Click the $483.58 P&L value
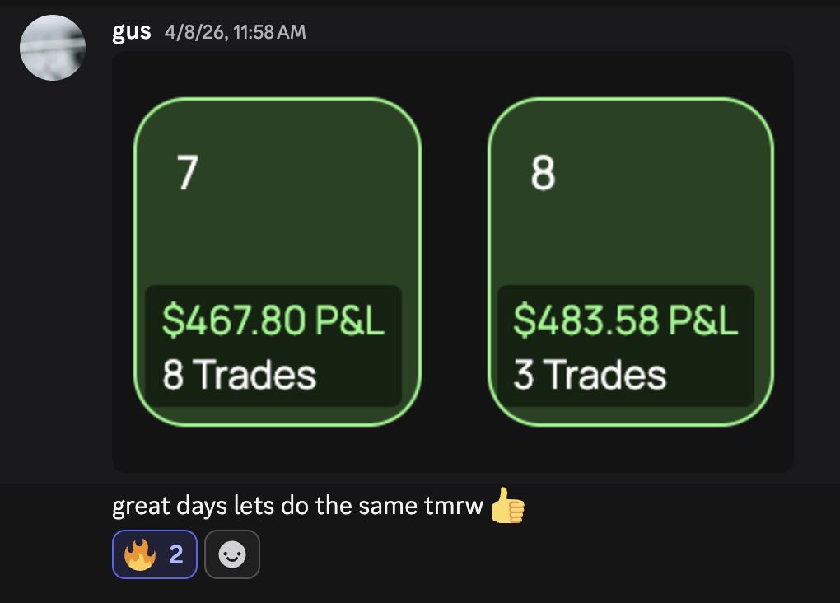Viewport: 840px width, 603px height. 626,320
